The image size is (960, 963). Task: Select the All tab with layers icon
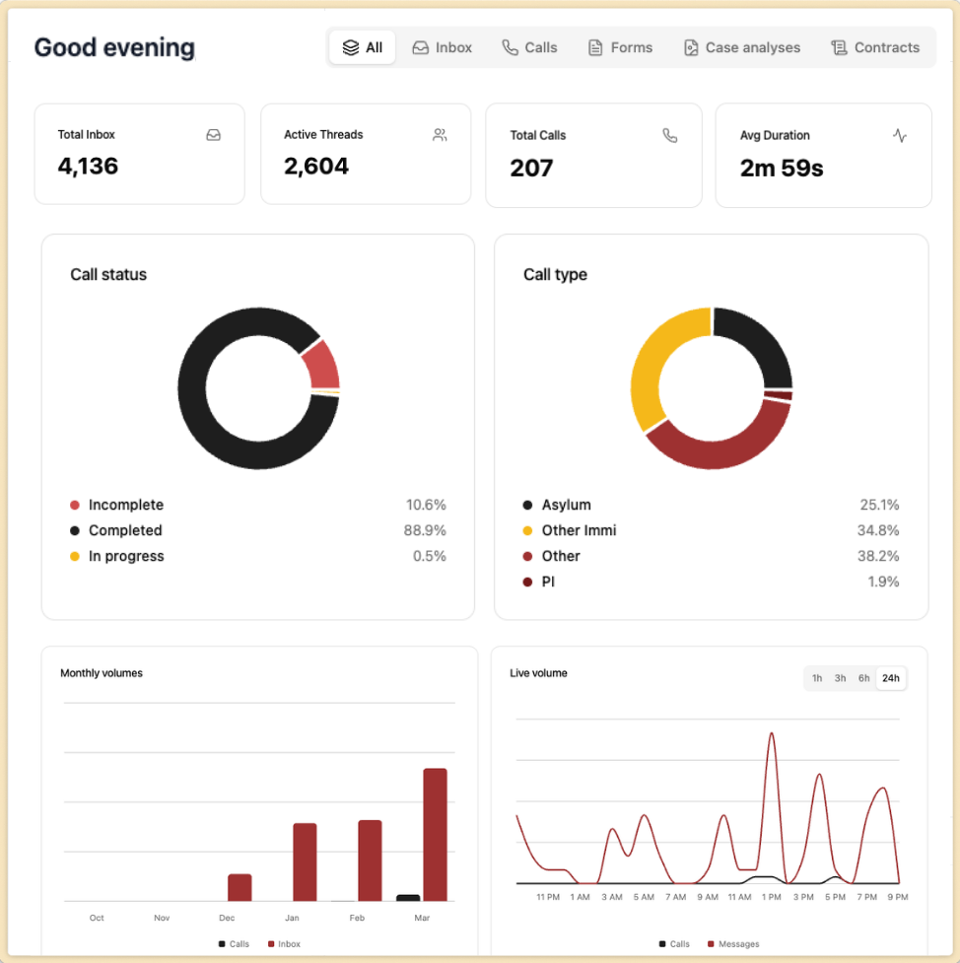[x=363, y=47]
